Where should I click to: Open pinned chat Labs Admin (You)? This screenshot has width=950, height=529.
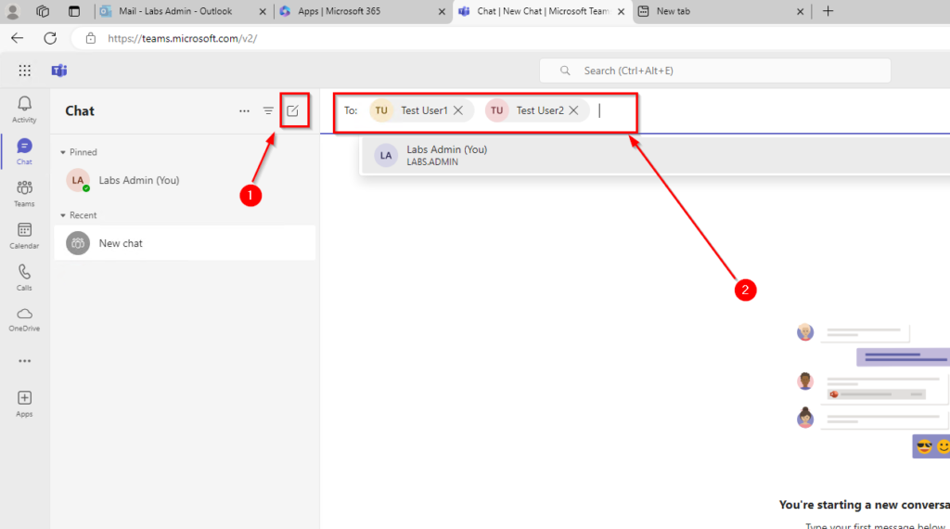(185, 180)
